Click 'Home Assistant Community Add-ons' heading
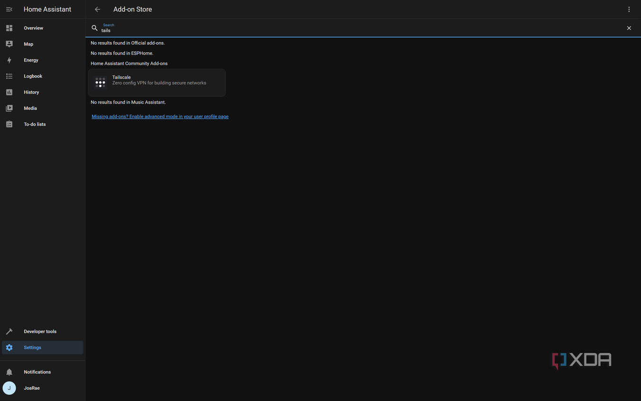 tap(129, 63)
